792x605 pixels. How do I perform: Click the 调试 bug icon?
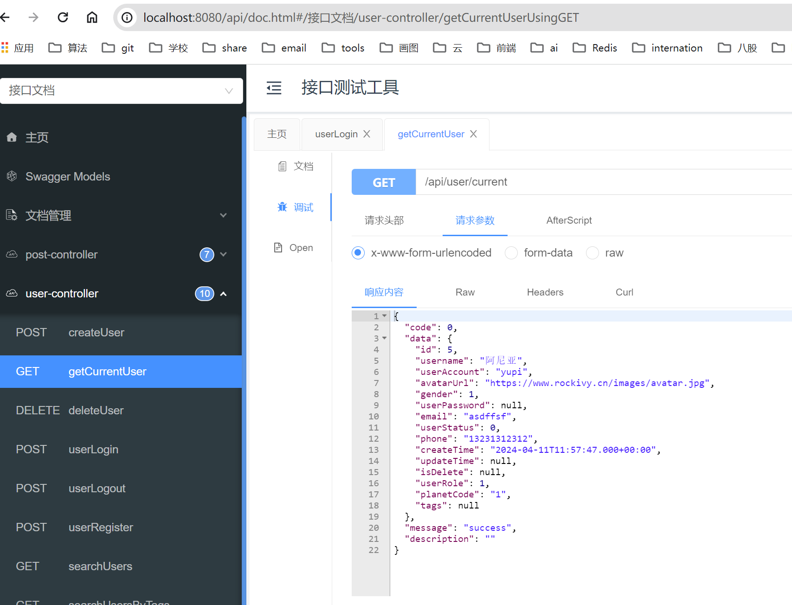(282, 207)
